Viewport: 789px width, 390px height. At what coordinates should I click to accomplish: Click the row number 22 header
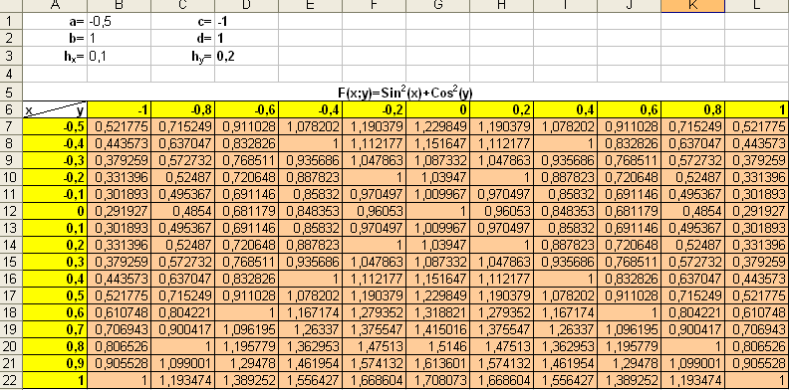coord(11,380)
